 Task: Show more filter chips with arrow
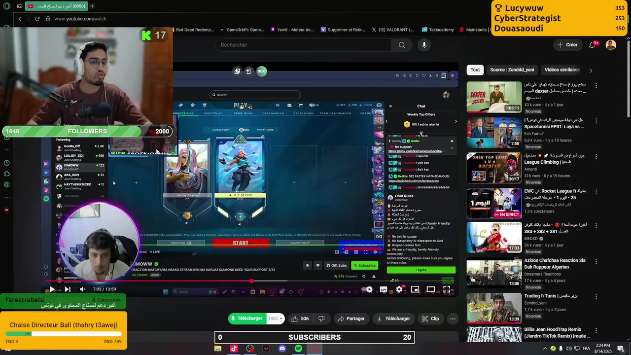click(x=591, y=70)
